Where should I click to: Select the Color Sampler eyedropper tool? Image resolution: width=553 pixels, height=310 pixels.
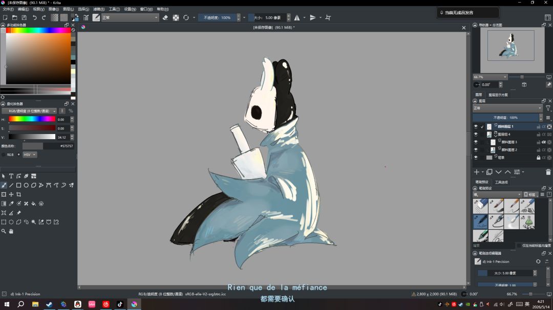pos(11,204)
